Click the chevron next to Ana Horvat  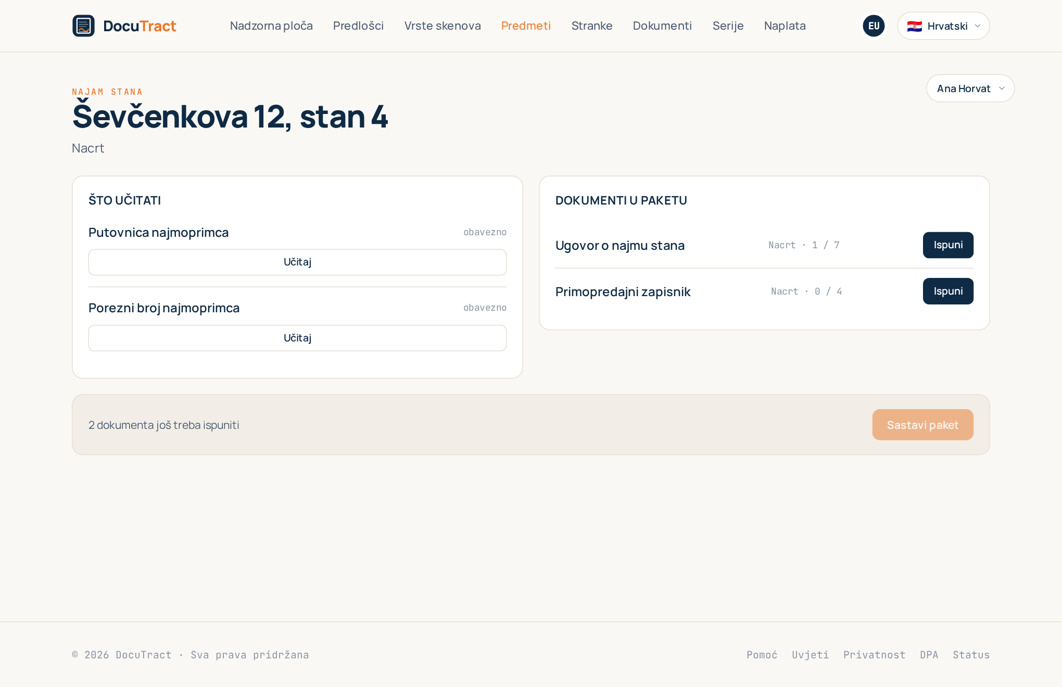pyautogui.click(x=1002, y=88)
